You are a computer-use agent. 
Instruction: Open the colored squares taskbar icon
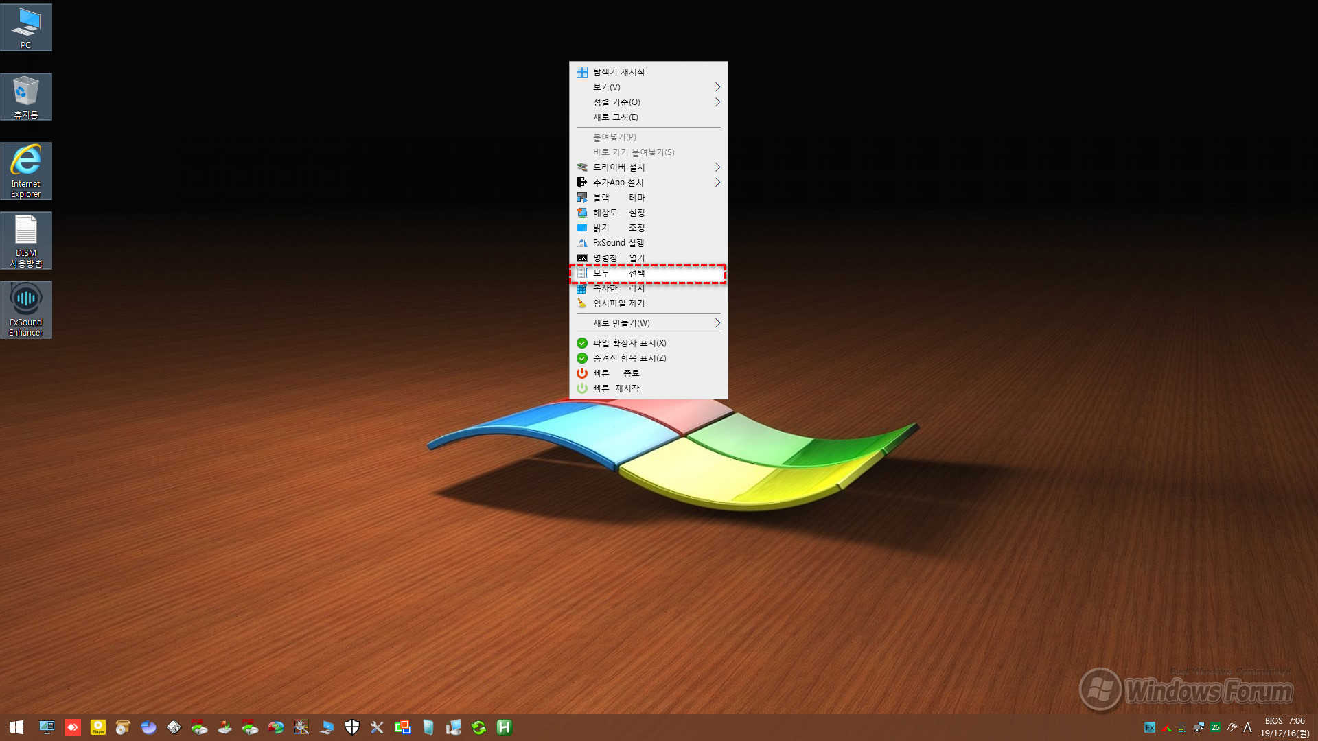tap(403, 727)
